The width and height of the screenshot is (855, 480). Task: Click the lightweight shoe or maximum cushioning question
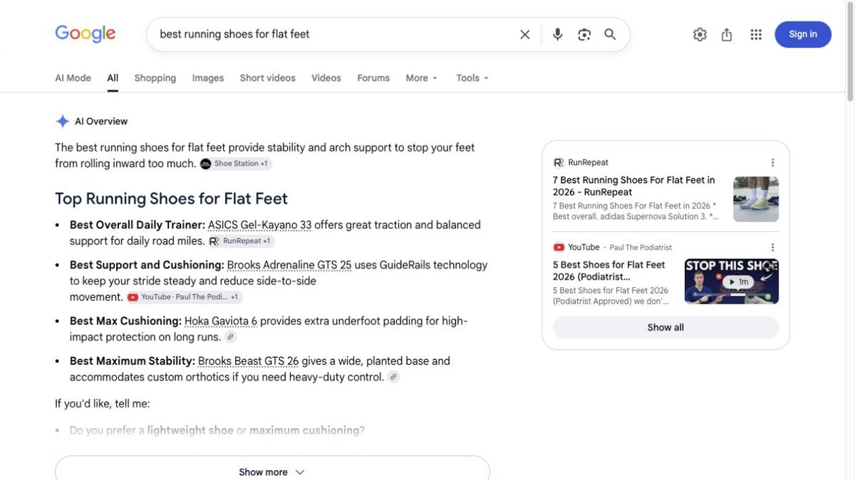coord(217,430)
